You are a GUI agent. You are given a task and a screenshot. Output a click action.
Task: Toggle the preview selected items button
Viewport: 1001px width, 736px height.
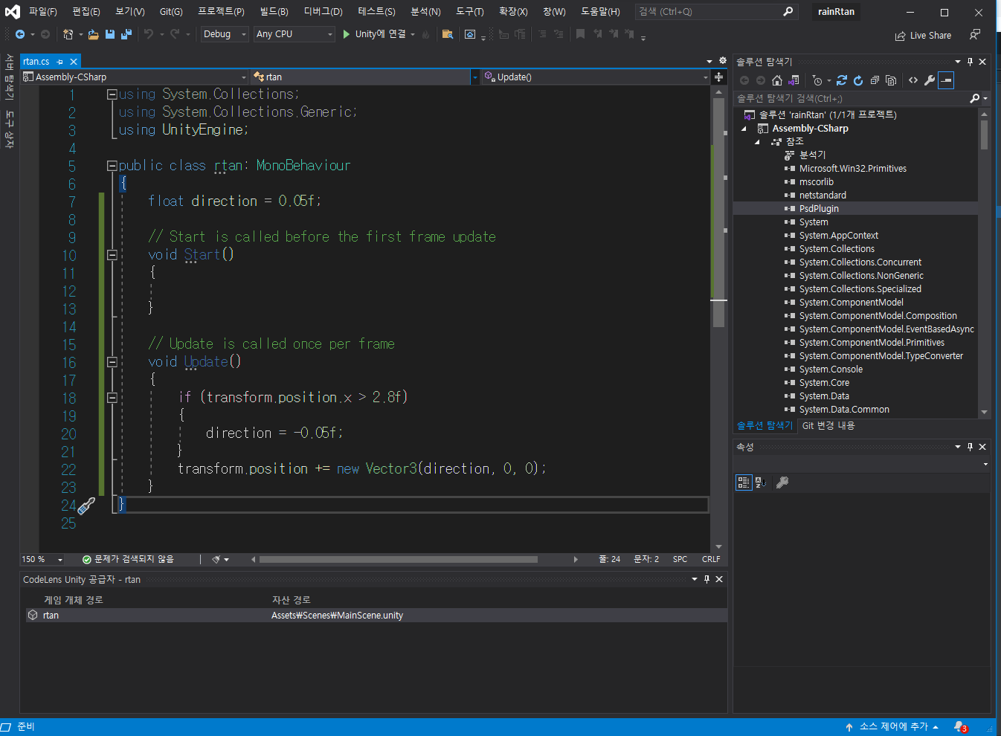pos(946,80)
